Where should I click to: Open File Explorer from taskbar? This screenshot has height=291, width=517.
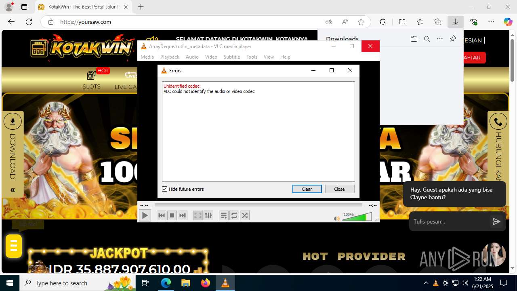coord(185,283)
